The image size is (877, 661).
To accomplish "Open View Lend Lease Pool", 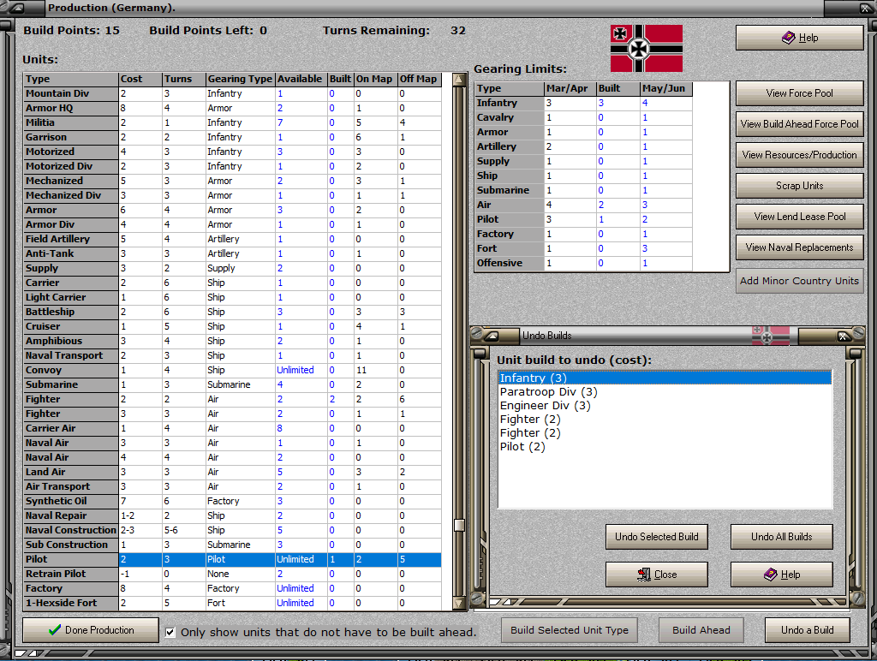I will coord(799,217).
